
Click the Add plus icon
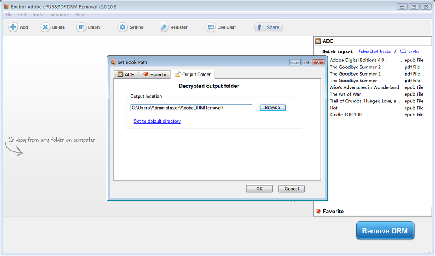click(x=13, y=27)
